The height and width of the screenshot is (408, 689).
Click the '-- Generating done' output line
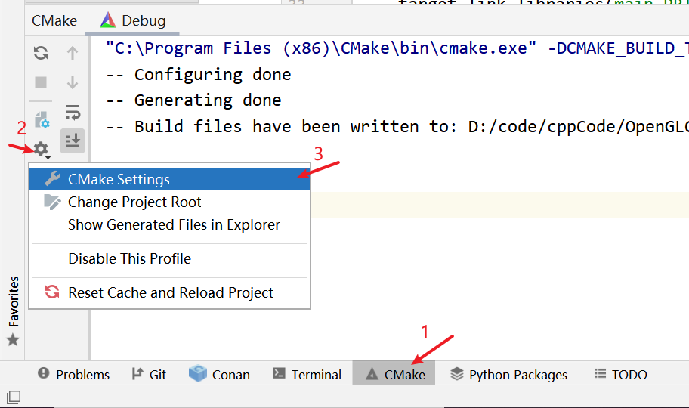pos(193,100)
